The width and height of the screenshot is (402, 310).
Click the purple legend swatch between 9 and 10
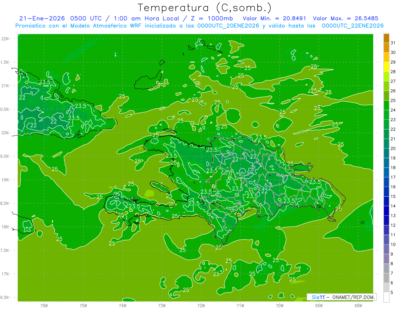[386, 249]
